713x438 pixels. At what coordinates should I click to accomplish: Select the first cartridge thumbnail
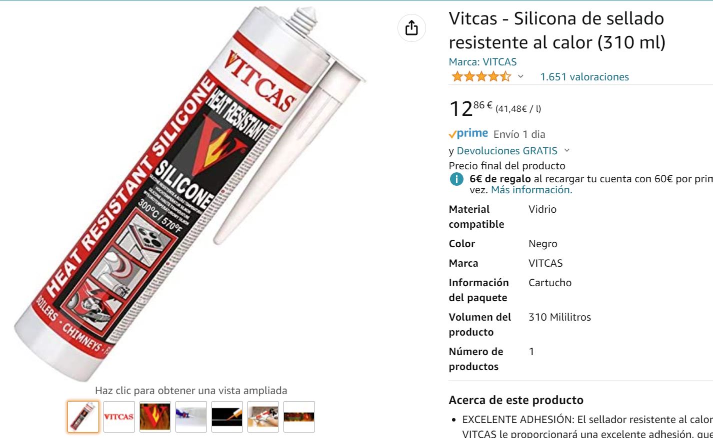(x=83, y=417)
